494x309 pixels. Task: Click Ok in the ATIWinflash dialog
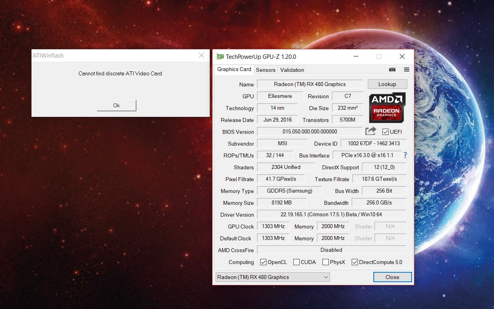[x=117, y=105]
